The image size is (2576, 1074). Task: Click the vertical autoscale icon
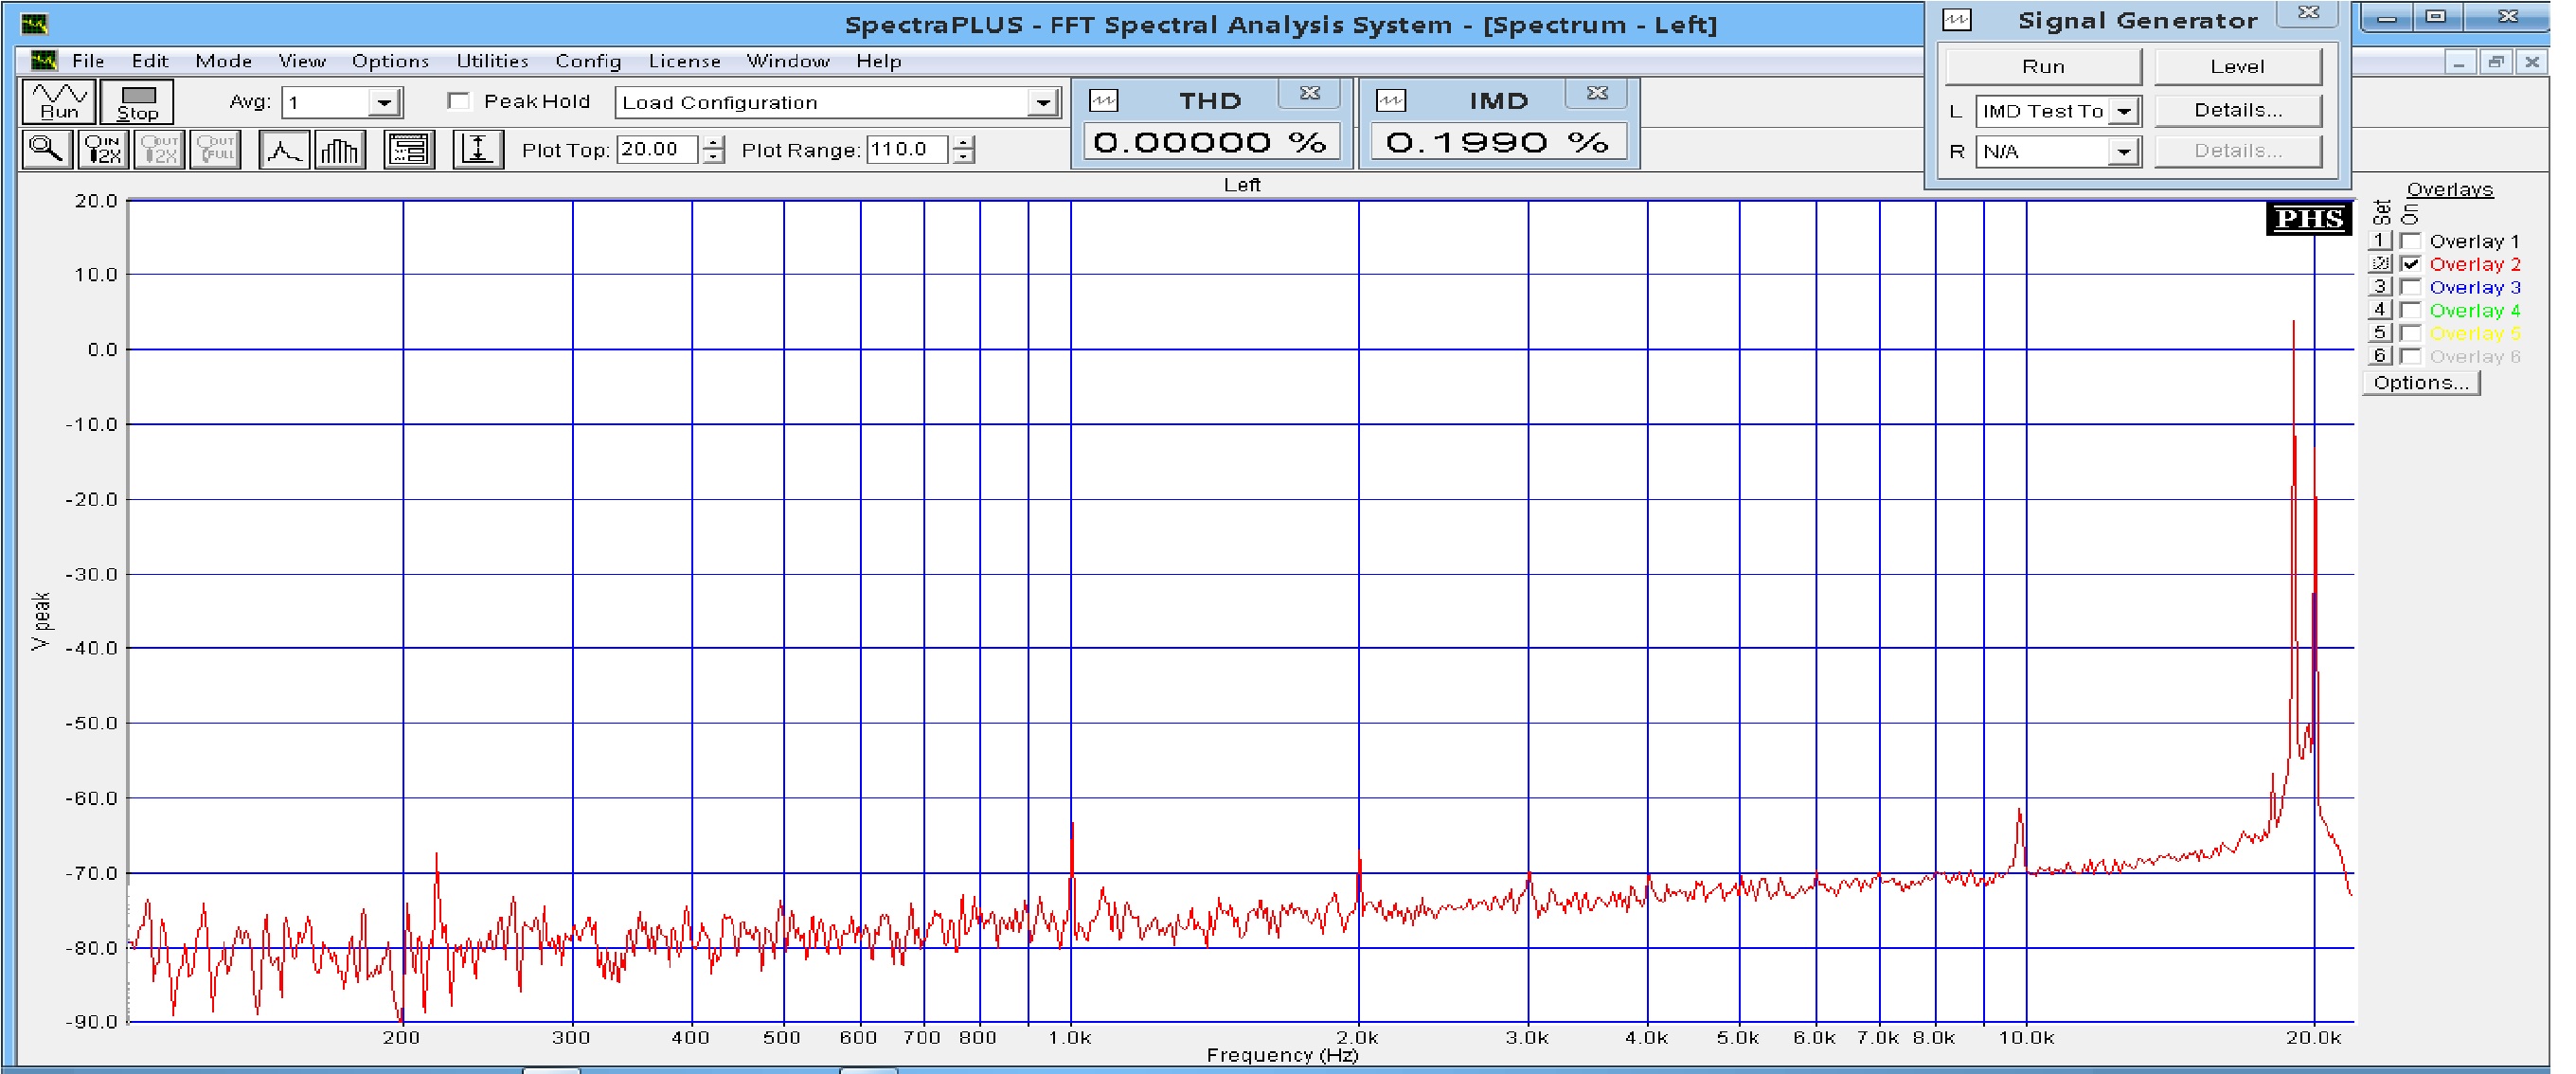click(478, 150)
